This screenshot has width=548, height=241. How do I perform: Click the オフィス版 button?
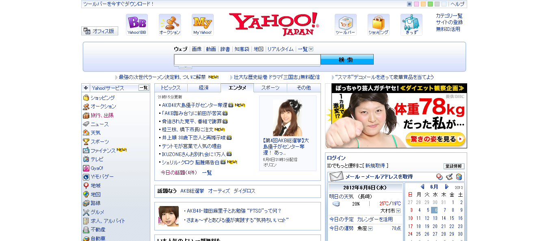click(100, 31)
